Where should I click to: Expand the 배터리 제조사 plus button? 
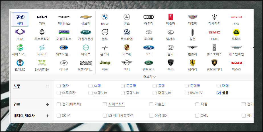tap(48, 116)
